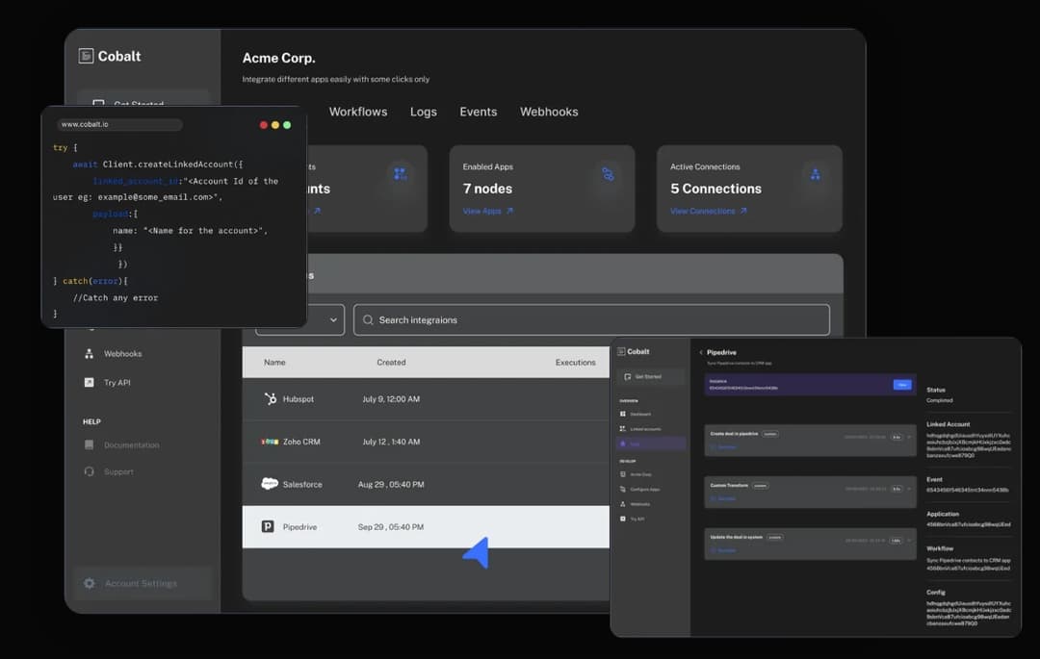The width and height of the screenshot is (1040, 659).
Task: Switch to the Logs tab in Acme Corp.
Action: (x=423, y=112)
